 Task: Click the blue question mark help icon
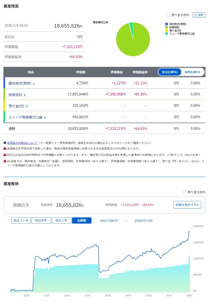[5, 143]
